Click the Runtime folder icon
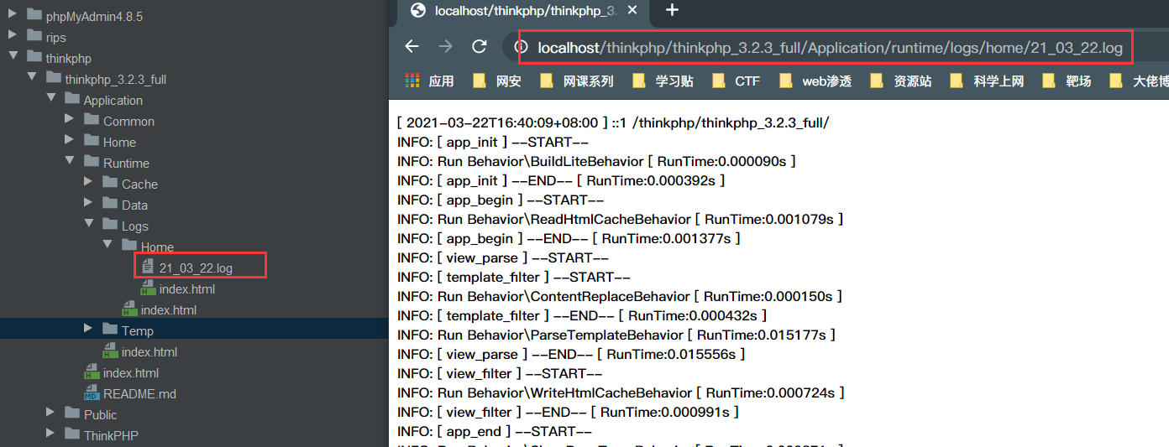 92,161
